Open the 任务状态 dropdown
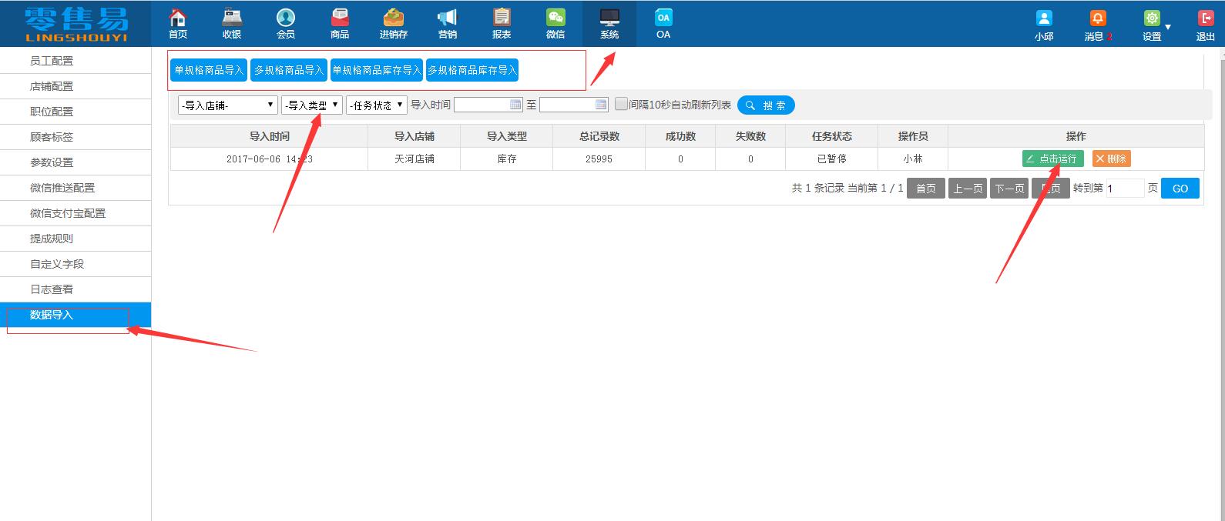The height and width of the screenshot is (521, 1225). coord(377,105)
